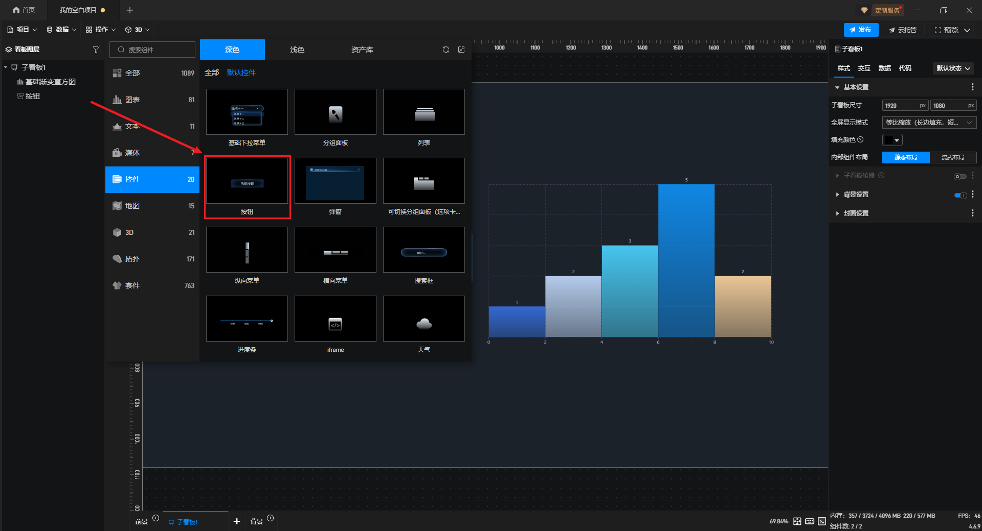Click the refresh icon in component panel
The width and height of the screenshot is (982, 531).
pyautogui.click(x=446, y=50)
